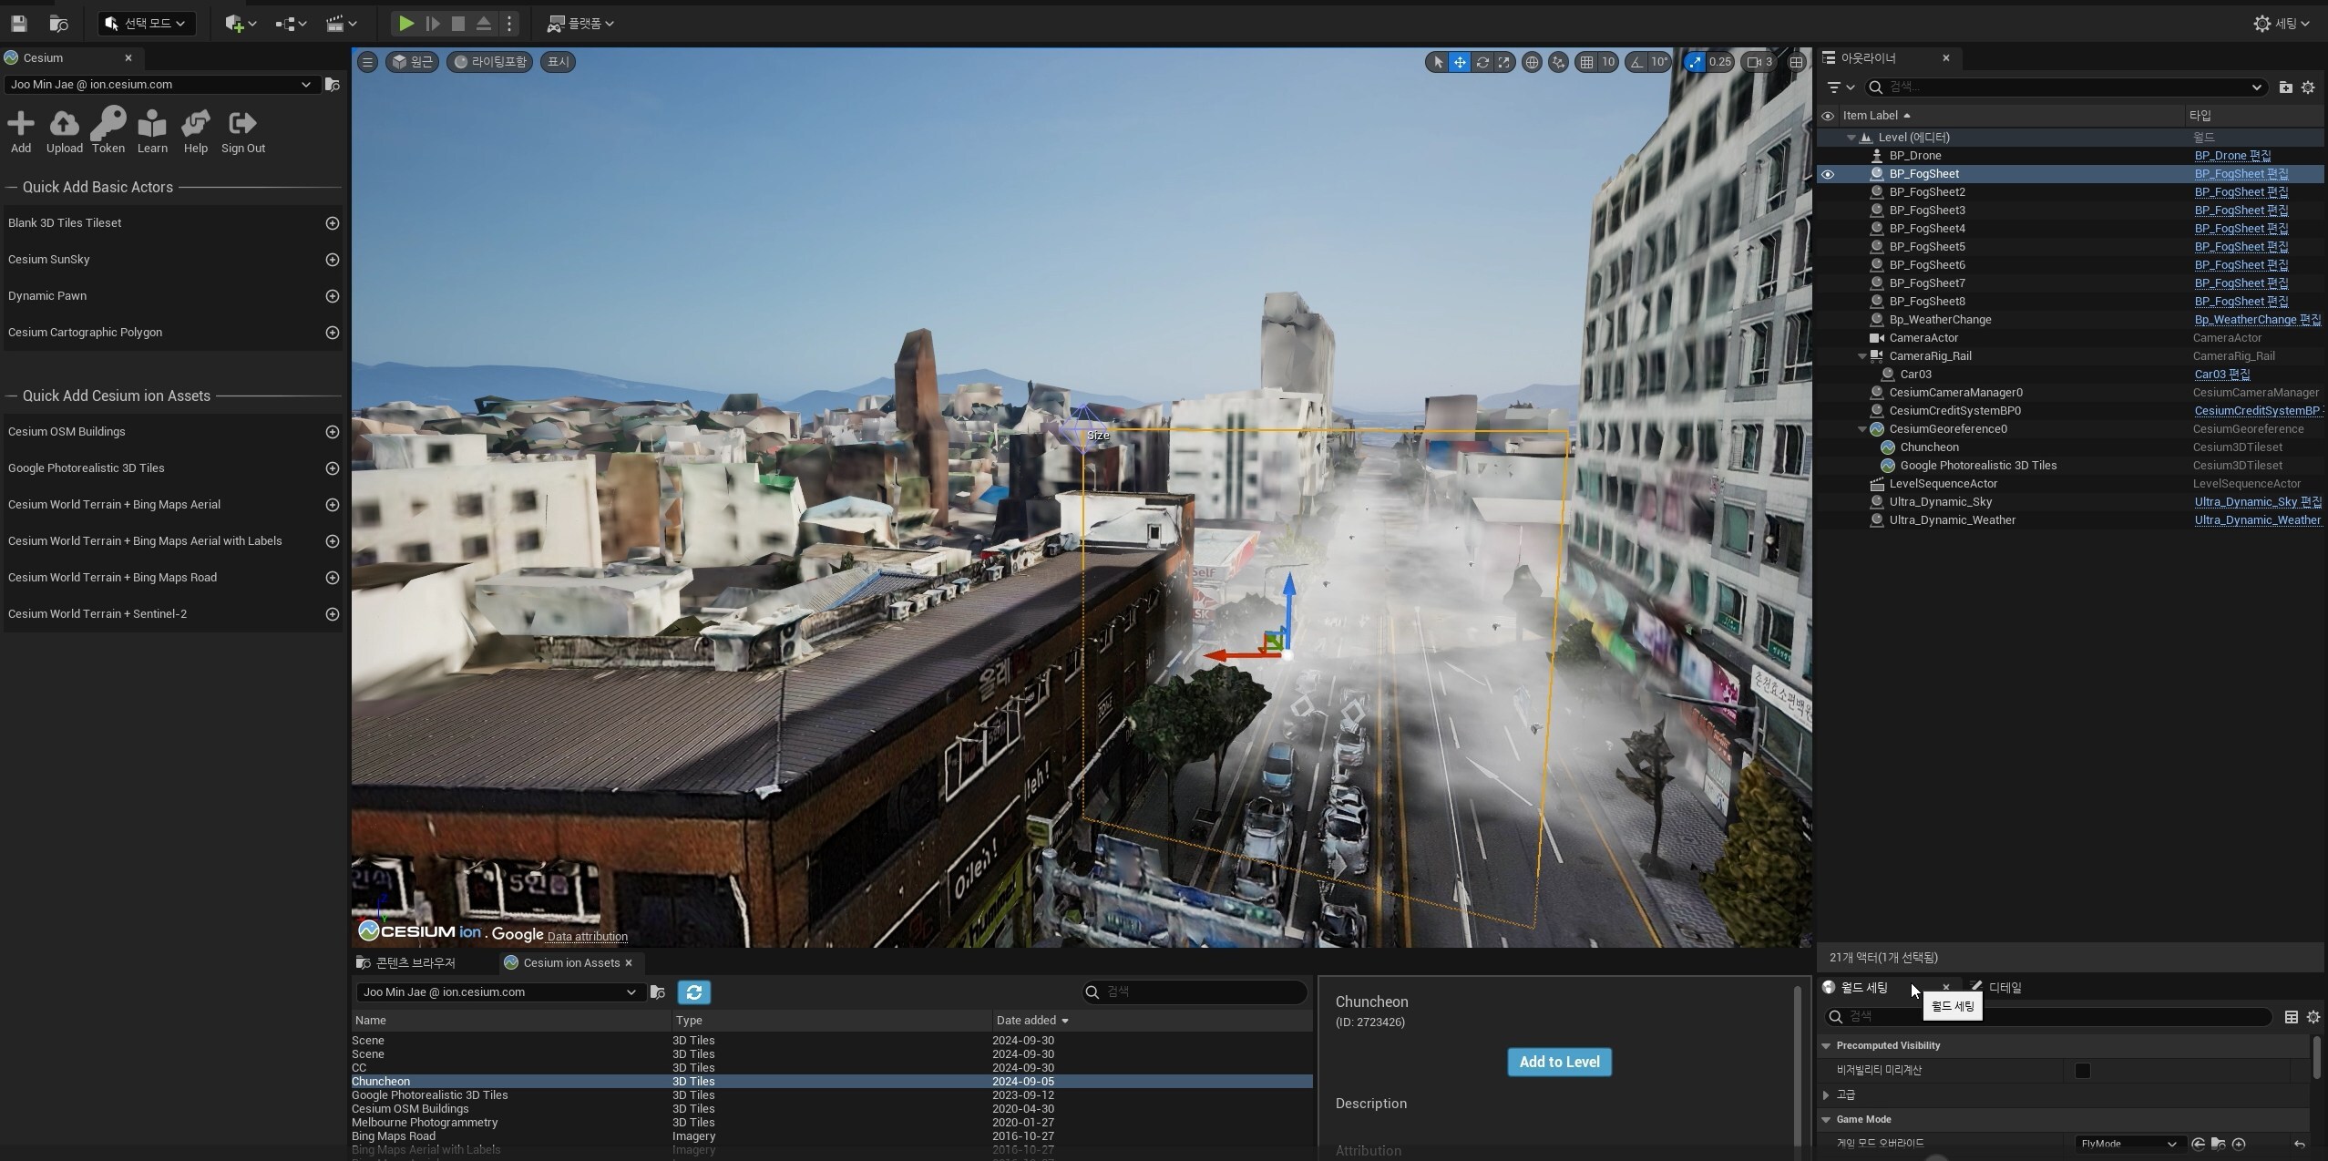Switch to the Content Browser tab

415,962
